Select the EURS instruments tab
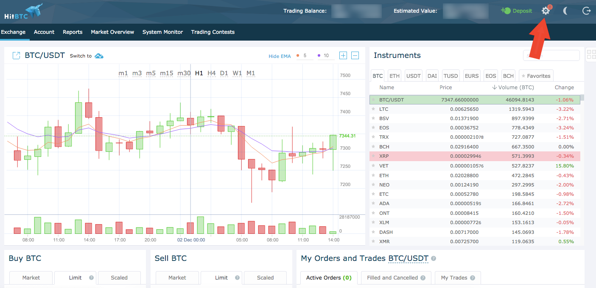 point(472,76)
